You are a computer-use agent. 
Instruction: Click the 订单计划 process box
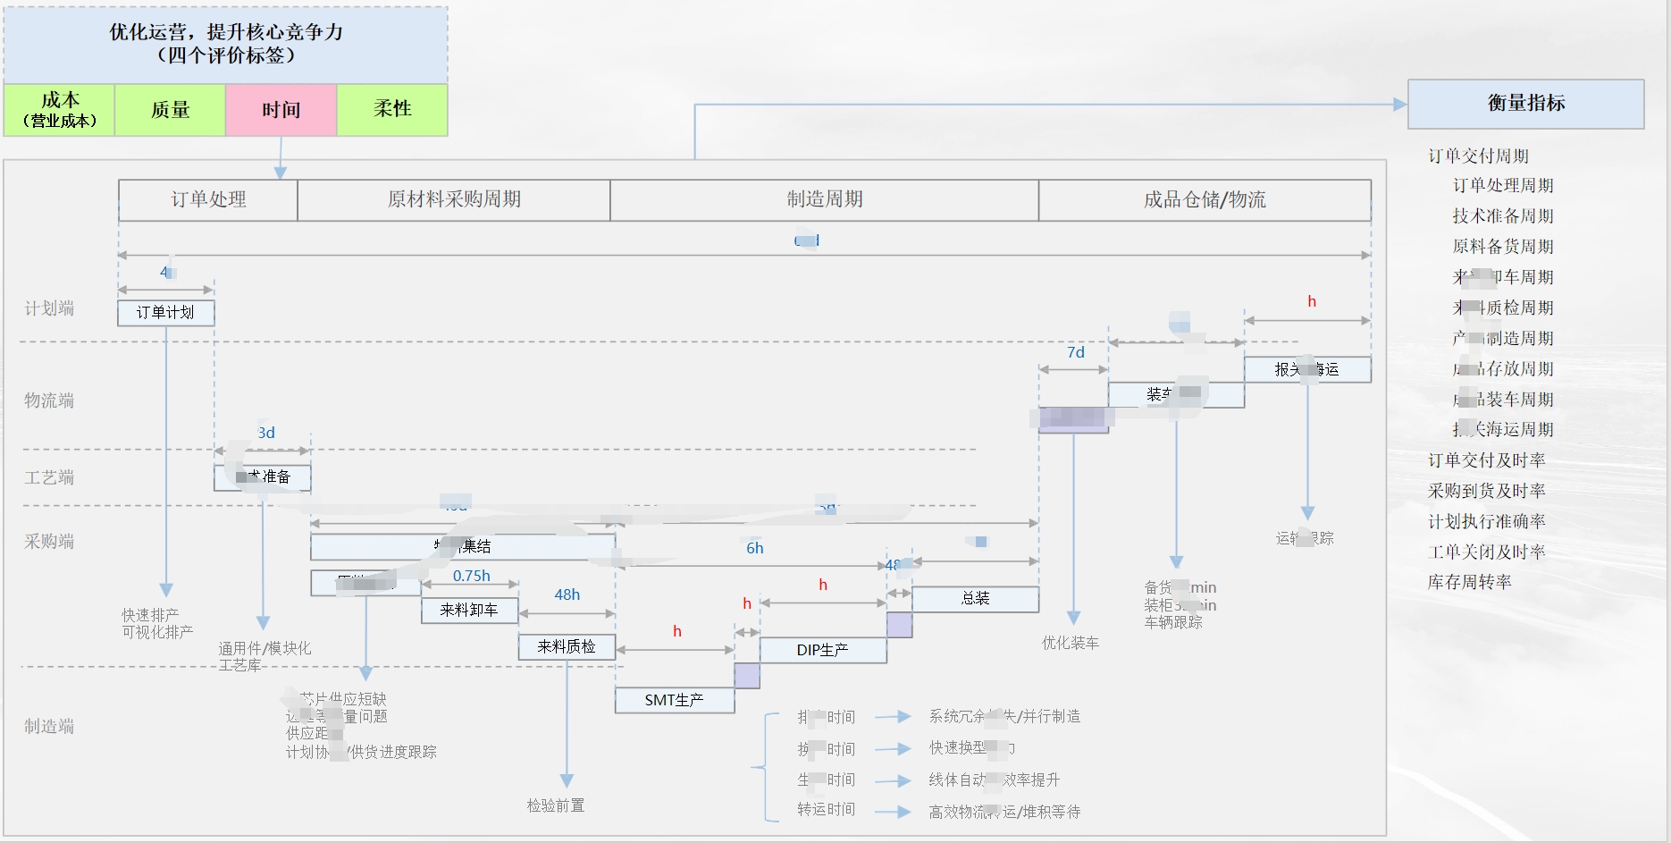pos(165,312)
